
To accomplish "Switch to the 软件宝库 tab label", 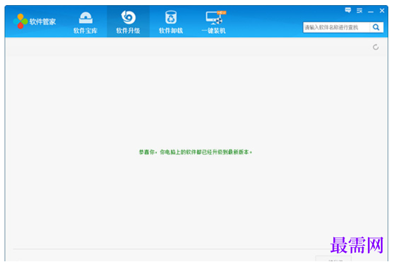I will click(85, 31).
